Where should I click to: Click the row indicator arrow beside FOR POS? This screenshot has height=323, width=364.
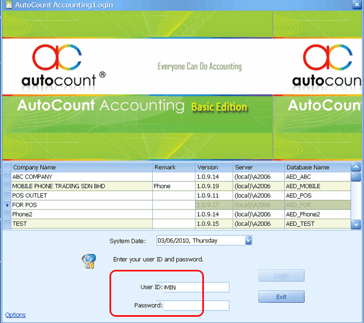tap(7, 205)
